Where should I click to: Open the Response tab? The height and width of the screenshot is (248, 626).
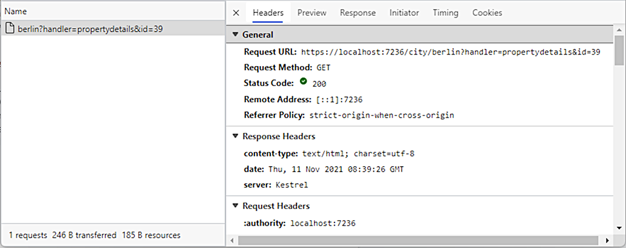click(358, 13)
